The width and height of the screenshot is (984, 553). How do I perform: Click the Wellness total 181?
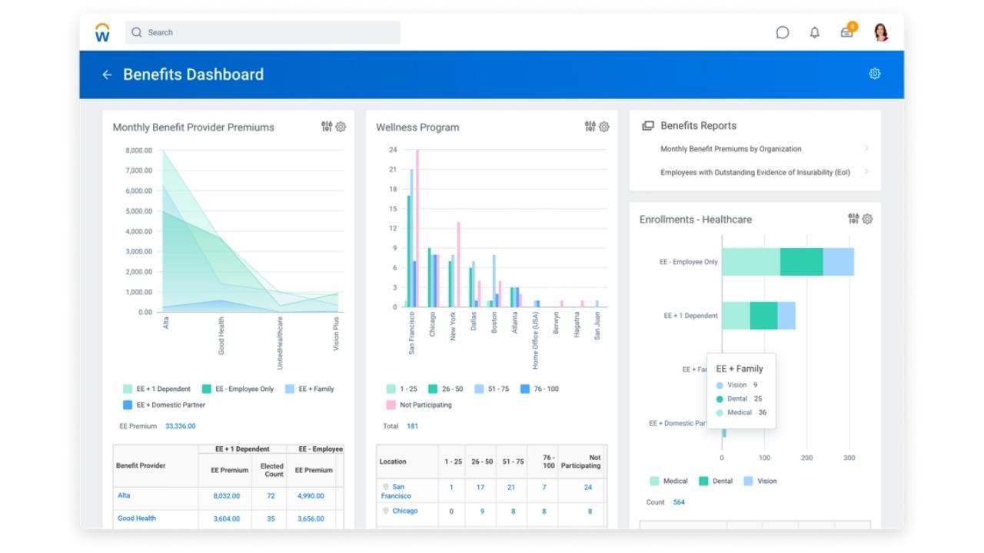click(413, 426)
